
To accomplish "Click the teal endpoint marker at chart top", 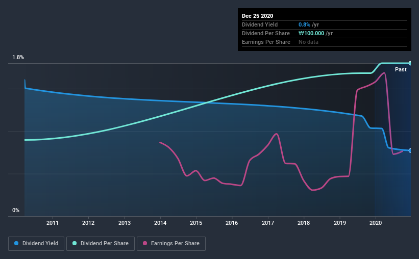I will (410, 63).
